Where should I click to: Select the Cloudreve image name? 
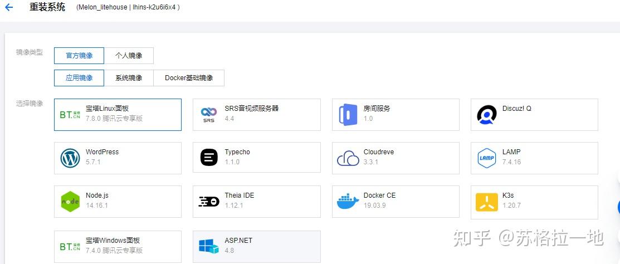click(x=379, y=151)
